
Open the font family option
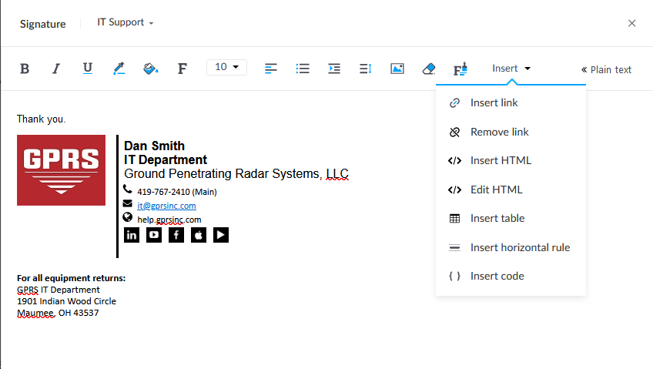tap(183, 69)
